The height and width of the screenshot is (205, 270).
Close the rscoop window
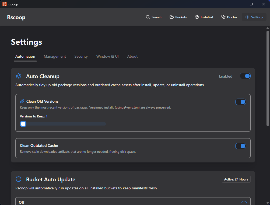264,4
